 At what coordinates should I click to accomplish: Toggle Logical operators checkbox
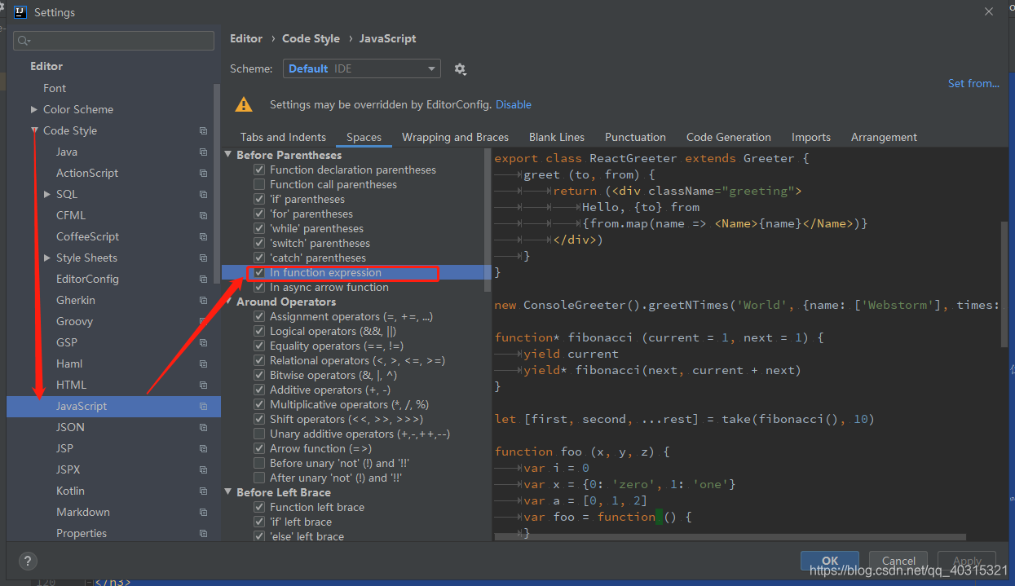tap(259, 331)
